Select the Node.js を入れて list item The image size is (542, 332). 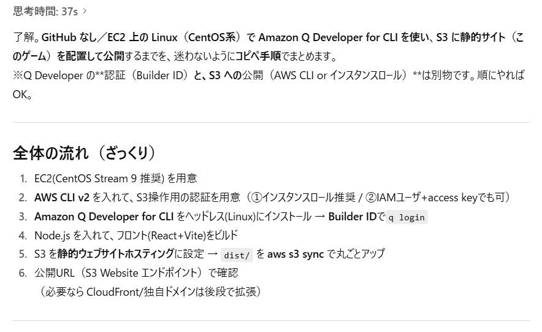(136, 236)
